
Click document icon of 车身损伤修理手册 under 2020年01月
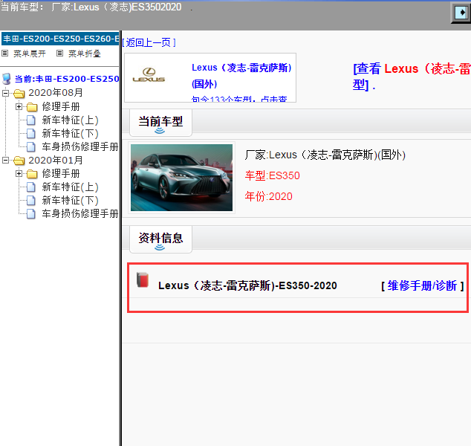[31, 213]
